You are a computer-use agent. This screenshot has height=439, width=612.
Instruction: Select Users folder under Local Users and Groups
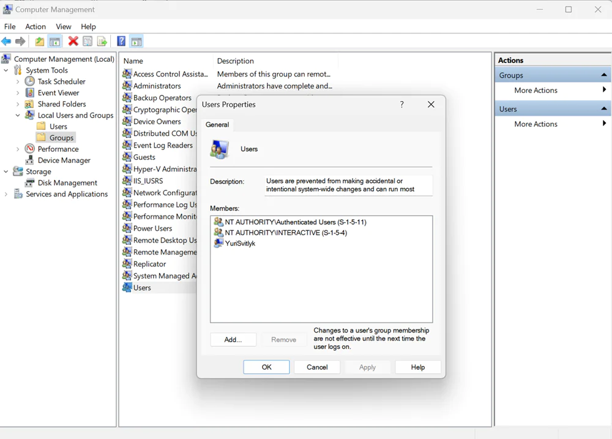58,127
